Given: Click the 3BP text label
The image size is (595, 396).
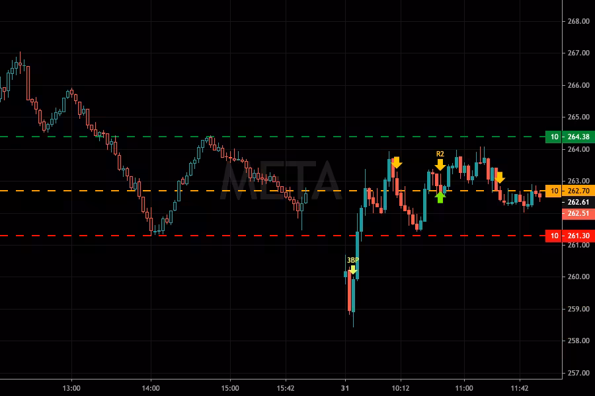Looking at the screenshot, I should tap(353, 260).
